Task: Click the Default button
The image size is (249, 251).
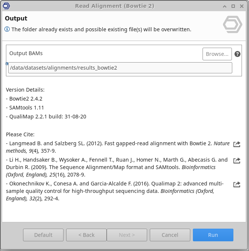Action: (x=43, y=235)
